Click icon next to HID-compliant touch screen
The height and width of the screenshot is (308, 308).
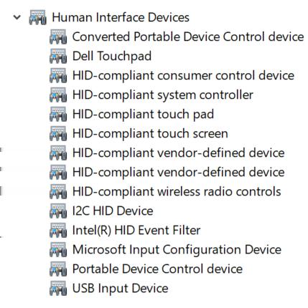[58, 133]
